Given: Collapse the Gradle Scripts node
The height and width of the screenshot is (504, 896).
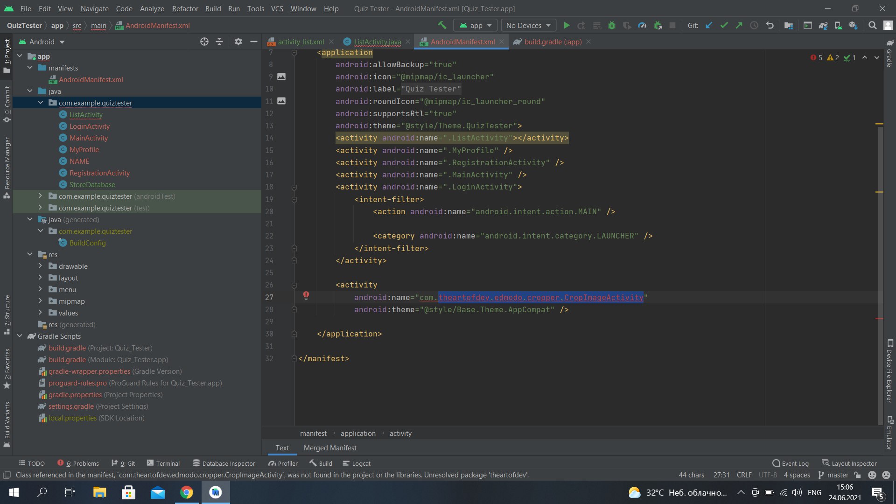Looking at the screenshot, I should pyautogui.click(x=20, y=336).
